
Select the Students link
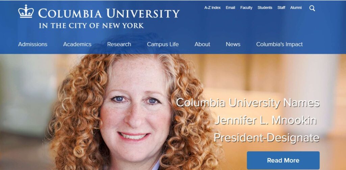click(x=265, y=7)
